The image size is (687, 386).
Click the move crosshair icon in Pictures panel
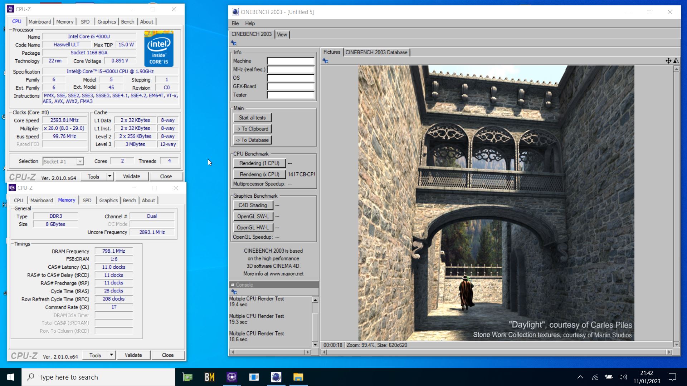(668, 61)
